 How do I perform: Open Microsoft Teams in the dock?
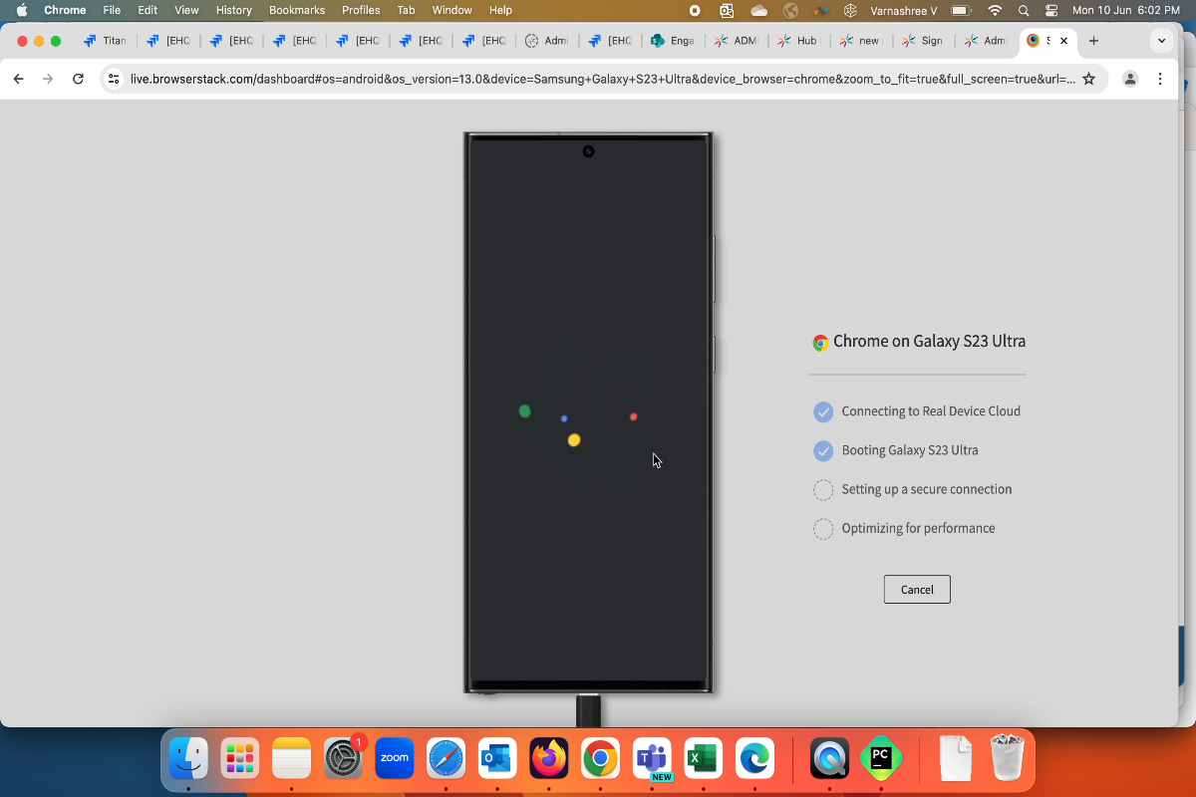(x=653, y=758)
